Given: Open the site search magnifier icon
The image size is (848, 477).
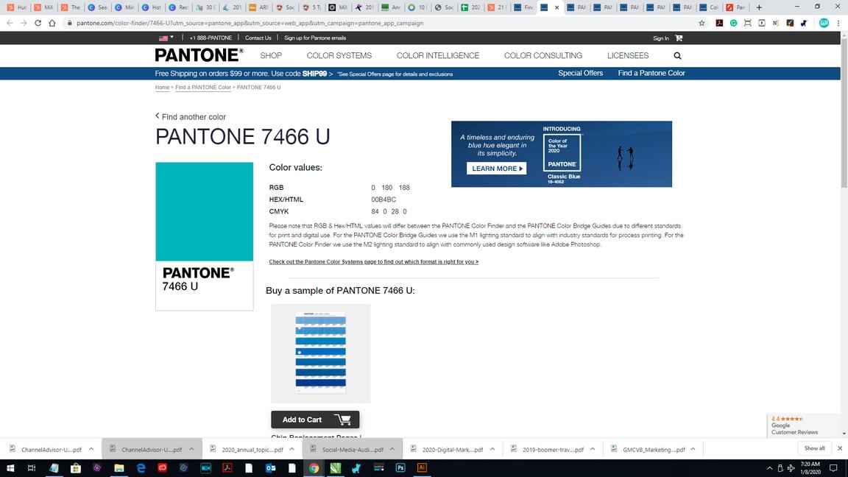Looking at the screenshot, I should coord(677,56).
